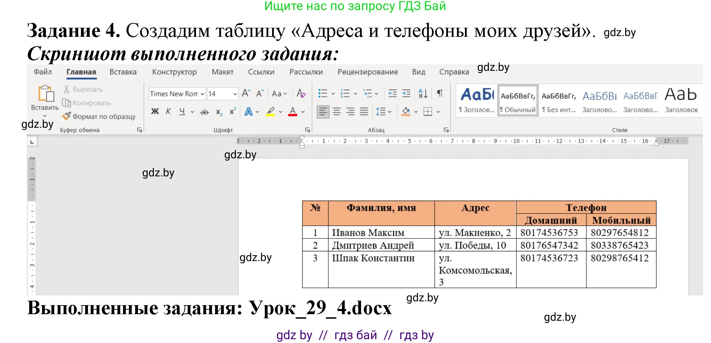Open the Абзац dialog launcher

point(446,129)
